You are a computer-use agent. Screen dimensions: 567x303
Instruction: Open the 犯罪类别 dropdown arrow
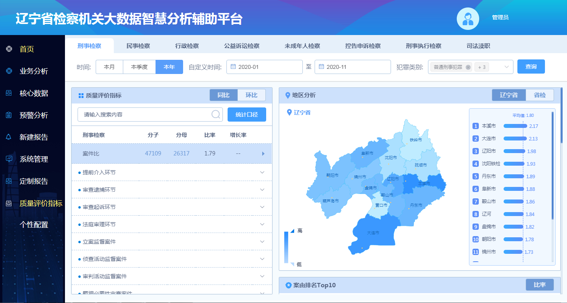506,67
